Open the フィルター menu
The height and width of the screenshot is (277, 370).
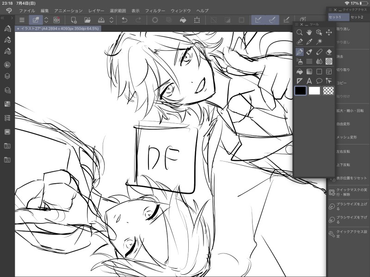coord(155,11)
